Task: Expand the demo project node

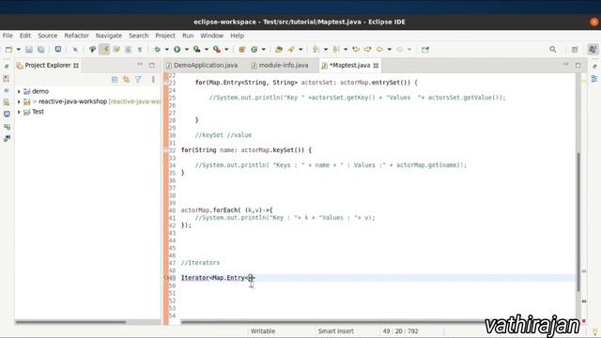Action: click(x=19, y=92)
